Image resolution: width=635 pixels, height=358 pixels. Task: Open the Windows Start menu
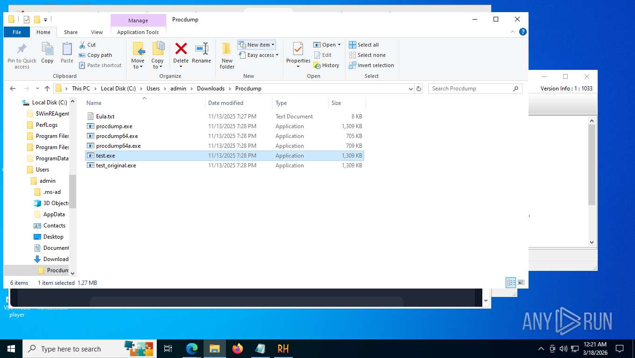[11, 349]
